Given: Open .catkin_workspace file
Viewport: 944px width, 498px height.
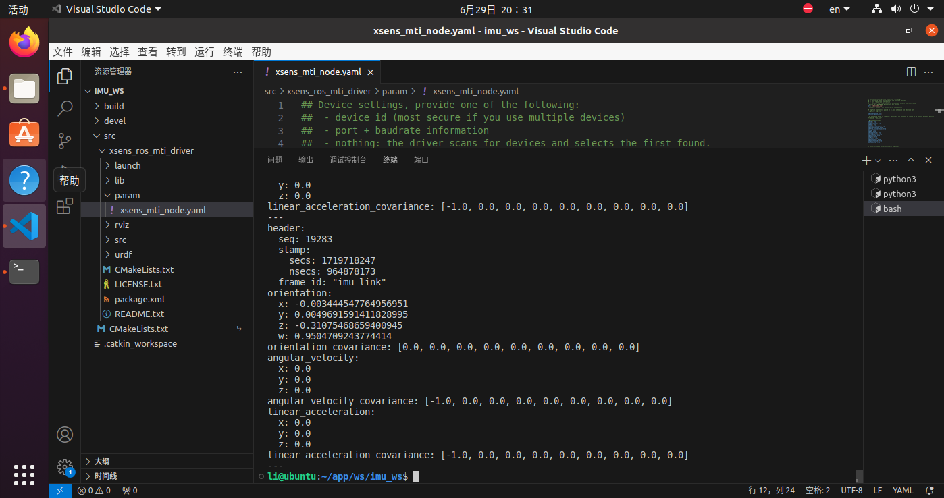Looking at the screenshot, I should click(167, 343).
